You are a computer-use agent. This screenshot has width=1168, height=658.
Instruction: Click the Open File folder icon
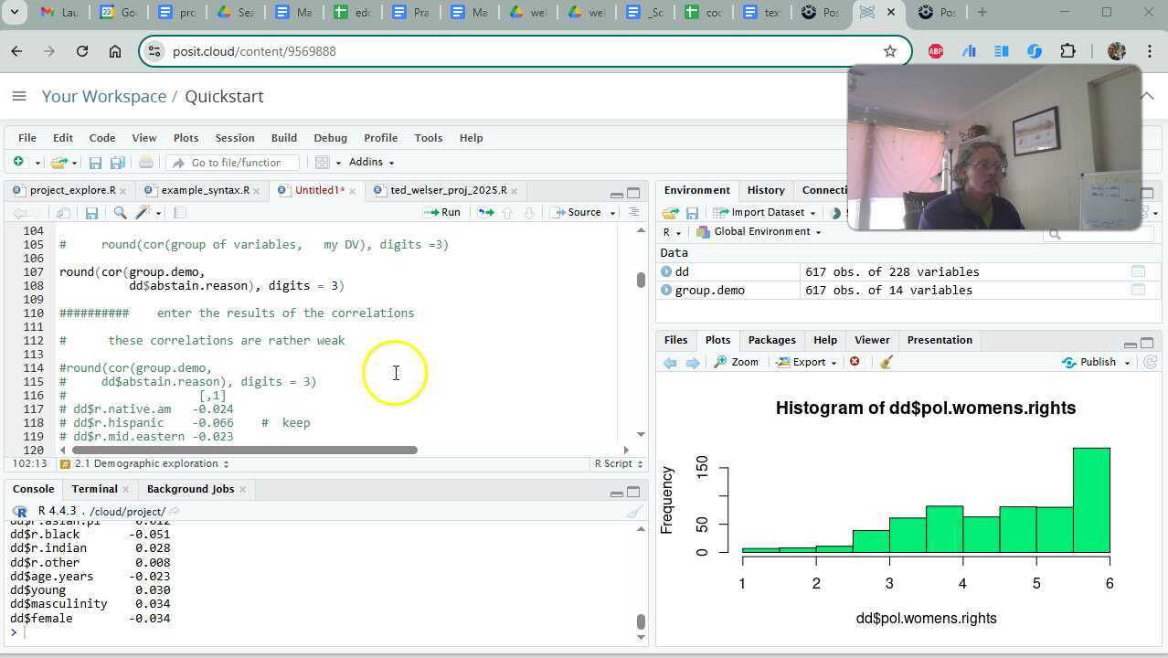[x=58, y=163]
